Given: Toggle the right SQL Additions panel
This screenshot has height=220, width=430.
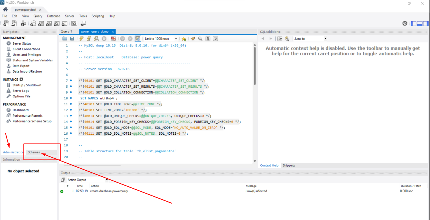Looking at the screenshot, I should [425, 23].
